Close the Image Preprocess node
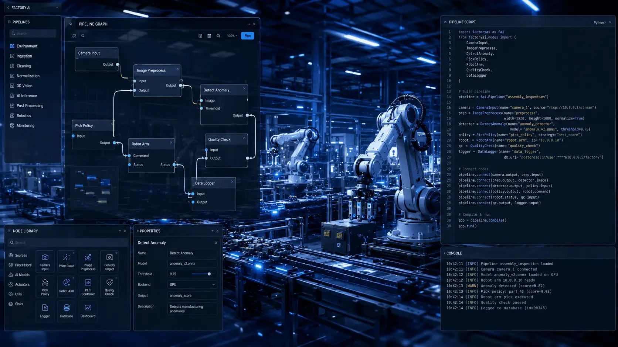 coord(177,69)
